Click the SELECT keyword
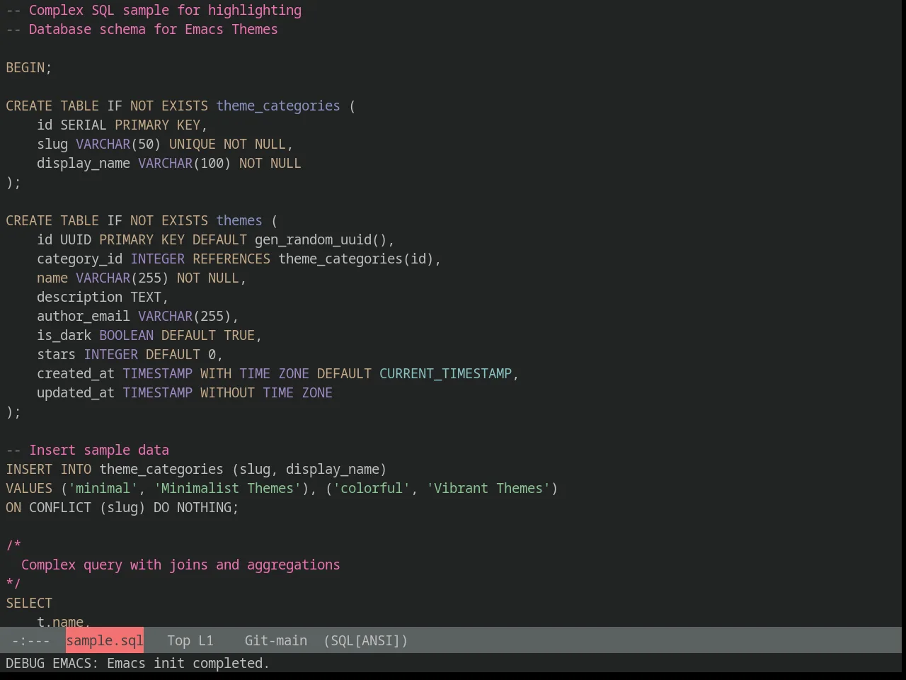Viewport: 906px width, 680px height. pos(29,603)
